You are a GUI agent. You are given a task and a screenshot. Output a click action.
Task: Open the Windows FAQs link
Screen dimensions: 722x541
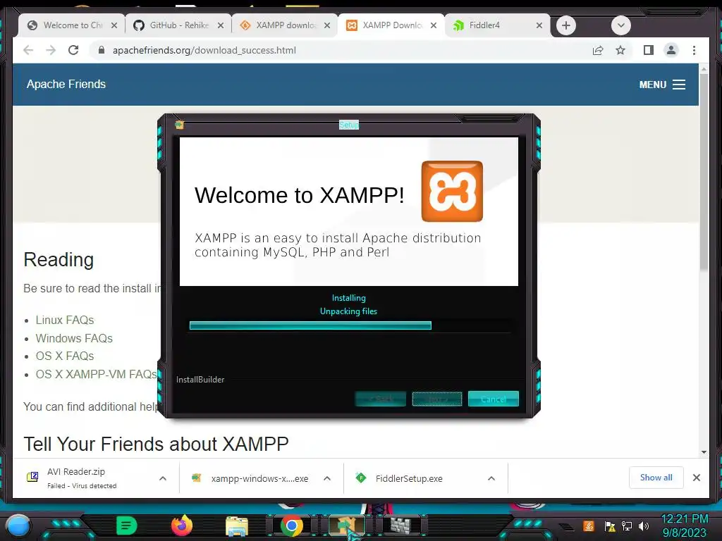tap(74, 338)
